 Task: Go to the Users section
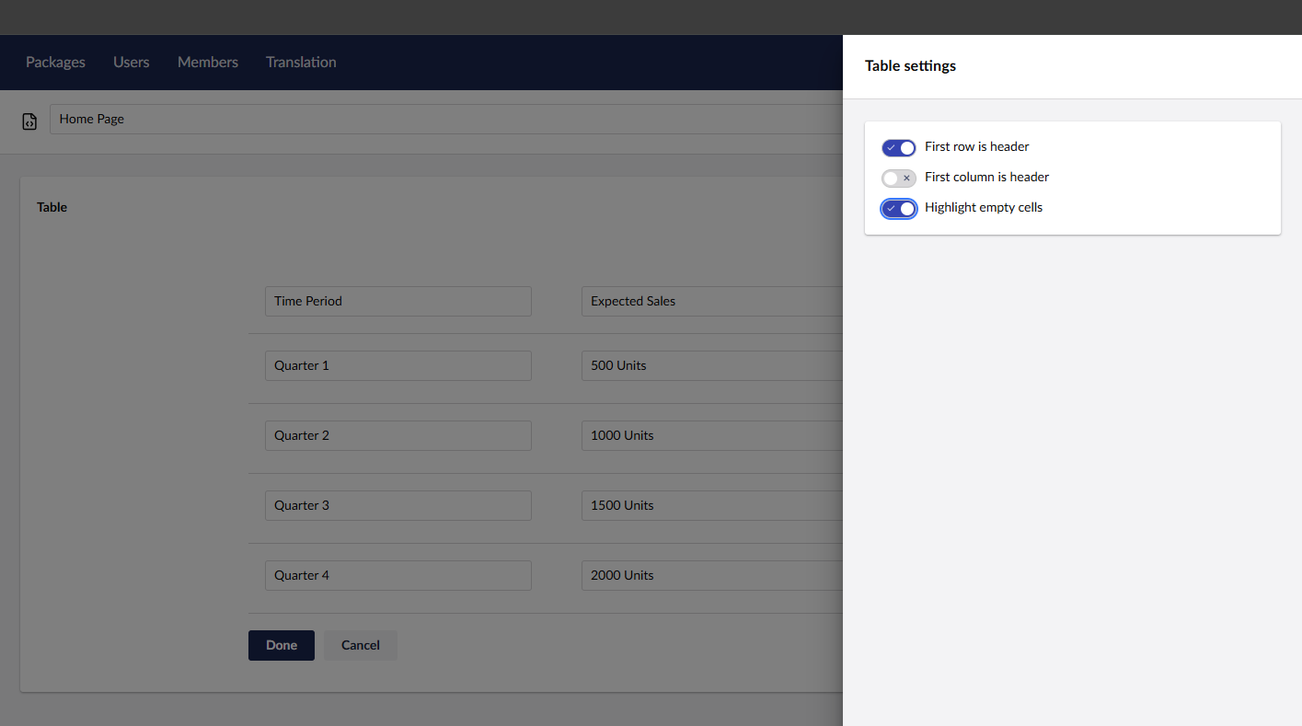(x=131, y=63)
